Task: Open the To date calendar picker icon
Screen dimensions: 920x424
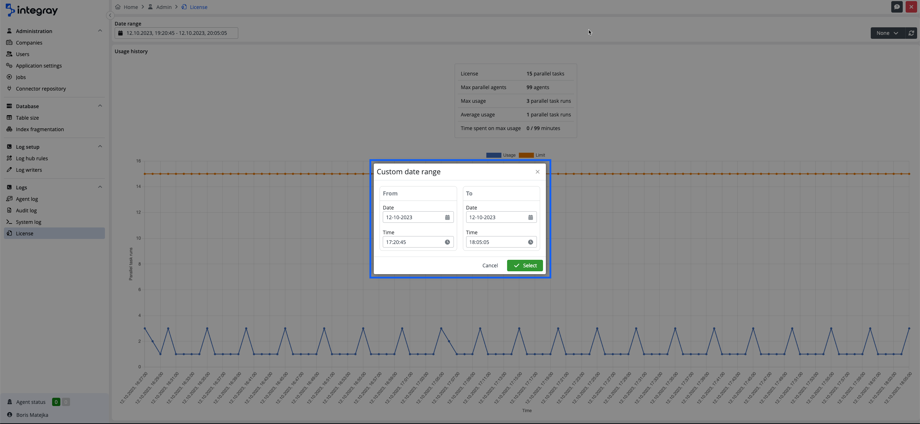Action: (530, 217)
